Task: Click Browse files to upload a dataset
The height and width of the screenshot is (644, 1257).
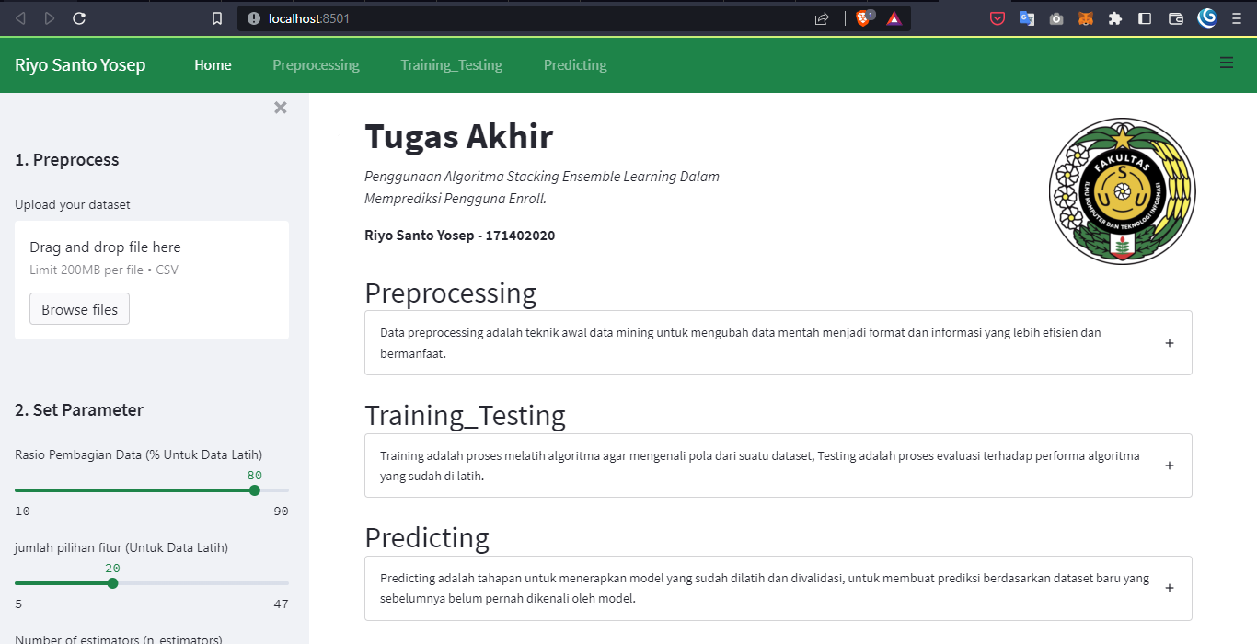Action: pyautogui.click(x=79, y=308)
